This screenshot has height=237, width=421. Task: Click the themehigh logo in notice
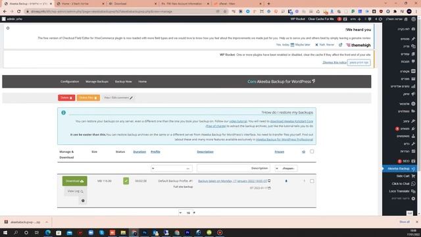[359, 45]
